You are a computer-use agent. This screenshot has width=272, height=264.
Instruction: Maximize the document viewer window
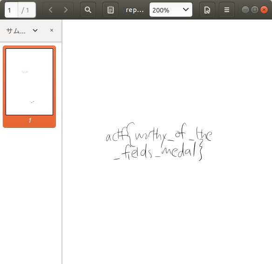[255, 10]
